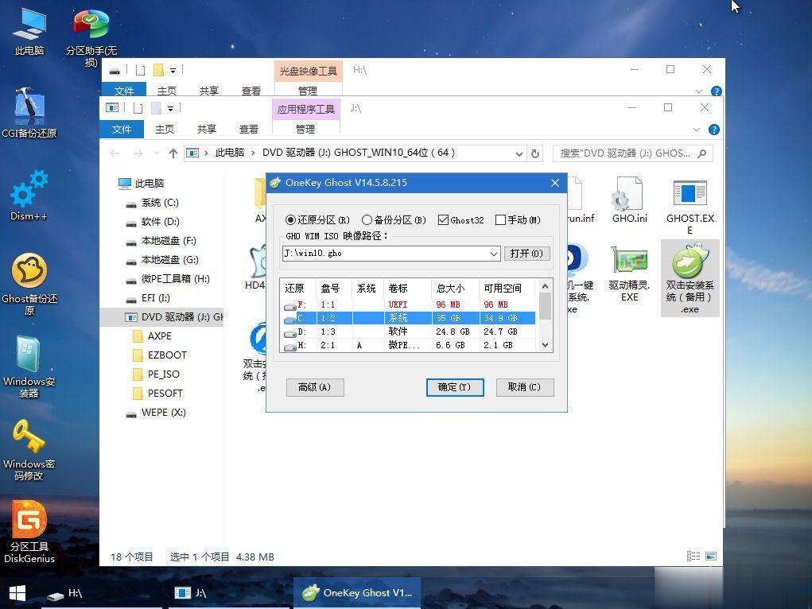Image resolution: width=812 pixels, height=609 pixels.
Task: Open 此电脑 desktop icon
Action: [29, 31]
